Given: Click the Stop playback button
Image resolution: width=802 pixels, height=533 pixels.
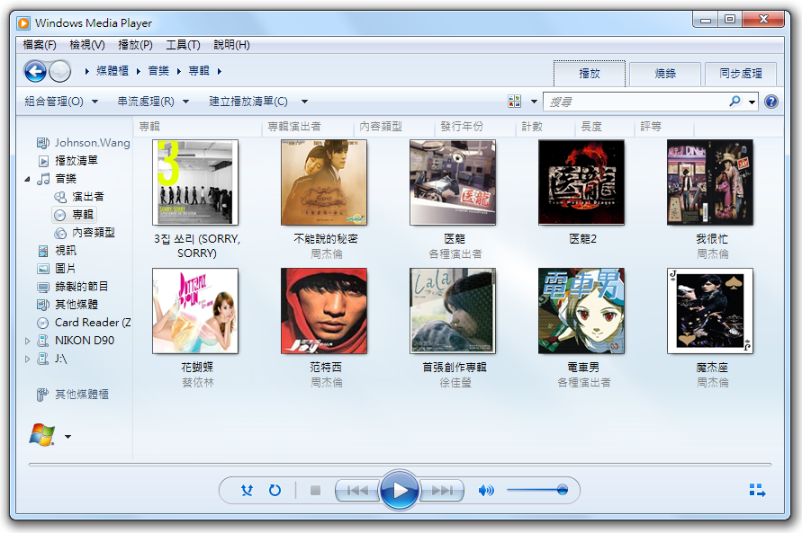Looking at the screenshot, I should pyautogui.click(x=315, y=491).
